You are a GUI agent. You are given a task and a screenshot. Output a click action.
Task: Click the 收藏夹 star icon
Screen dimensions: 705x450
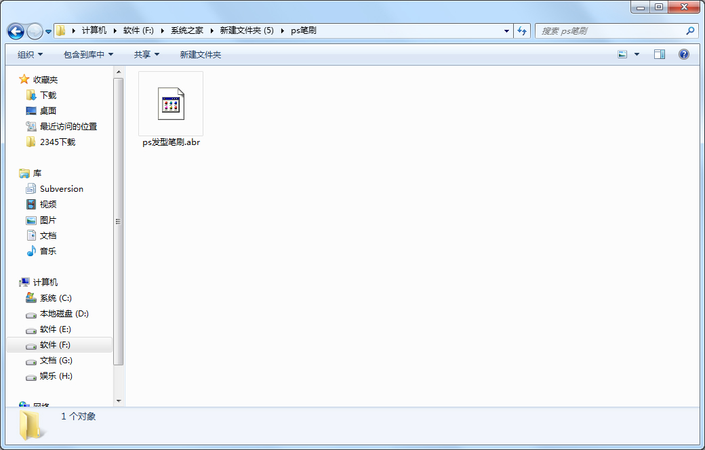[24, 79]
